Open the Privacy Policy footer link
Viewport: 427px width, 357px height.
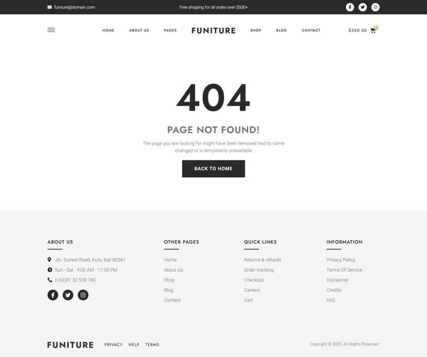pos(341,259)
